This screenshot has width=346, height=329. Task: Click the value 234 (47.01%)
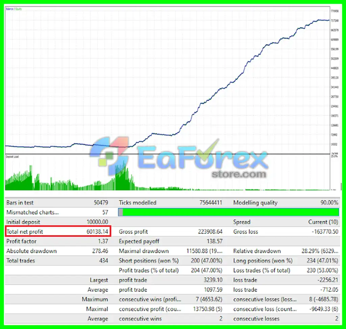[x=322, y=261]
